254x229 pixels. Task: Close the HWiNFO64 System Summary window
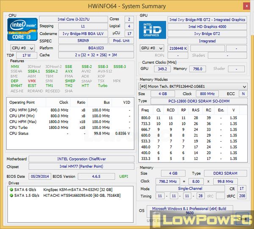[x=247, y=6]
